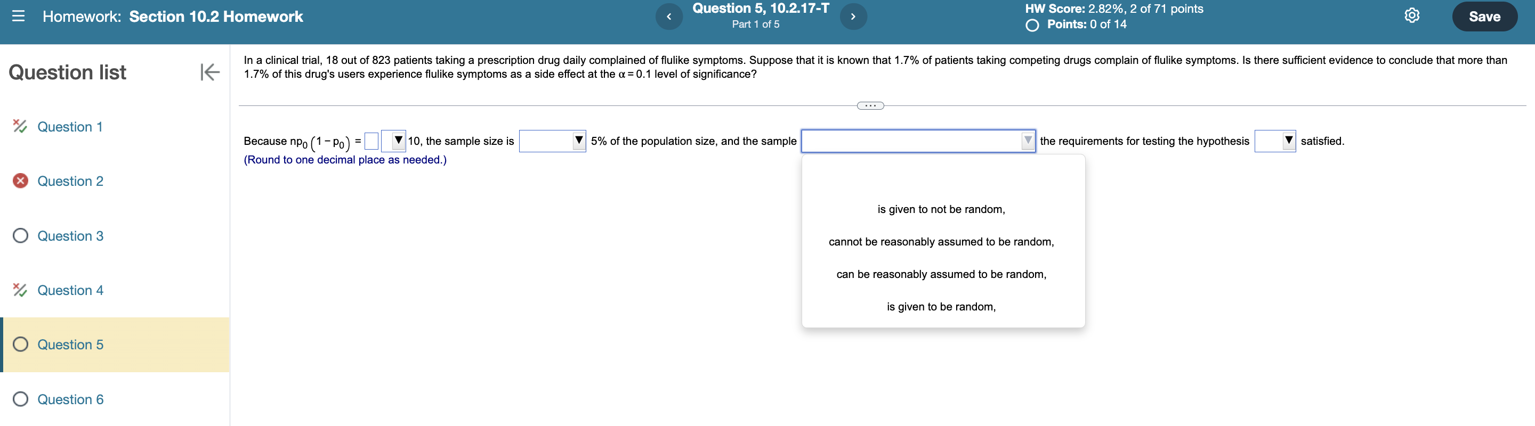Expand the ellipsis options above the answer area
This screenshot has height=426, width=1535.
click(x=870, y=105)
